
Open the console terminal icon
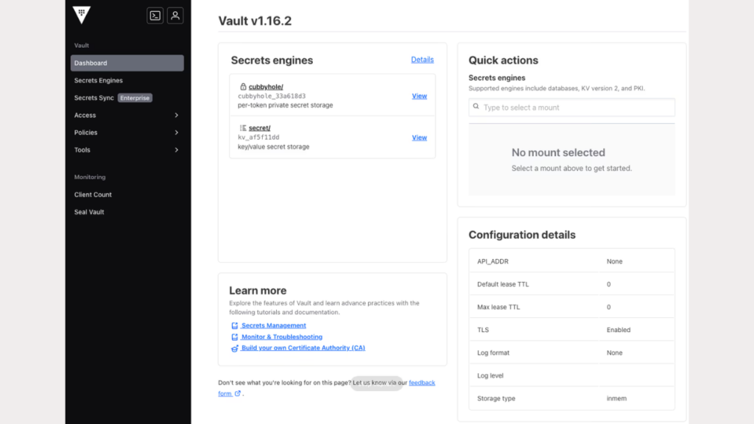tap(155, 15)
